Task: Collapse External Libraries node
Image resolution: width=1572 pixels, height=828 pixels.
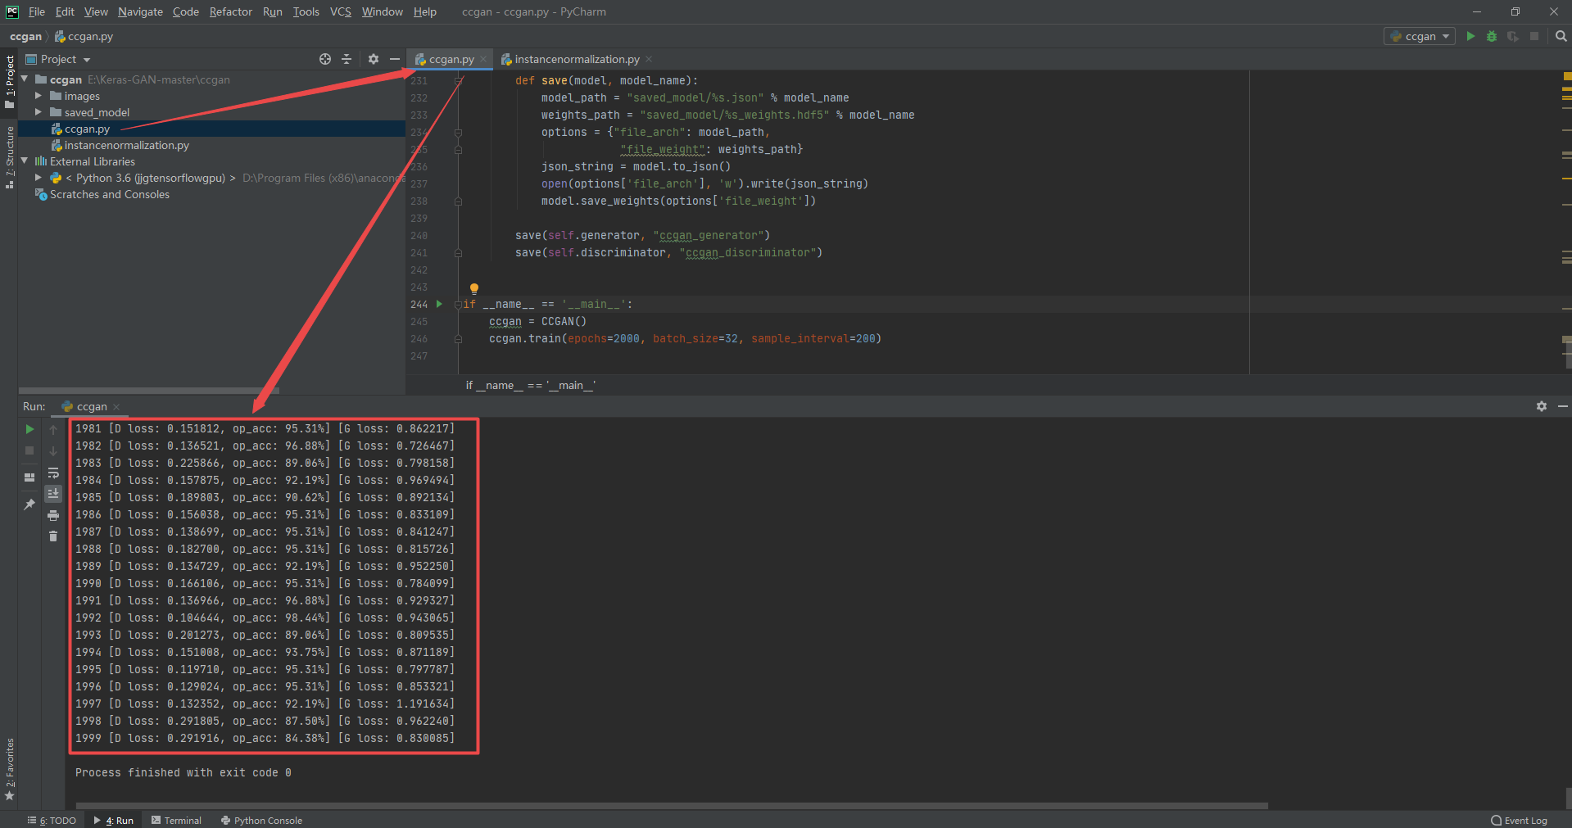Action: (25, 161)
